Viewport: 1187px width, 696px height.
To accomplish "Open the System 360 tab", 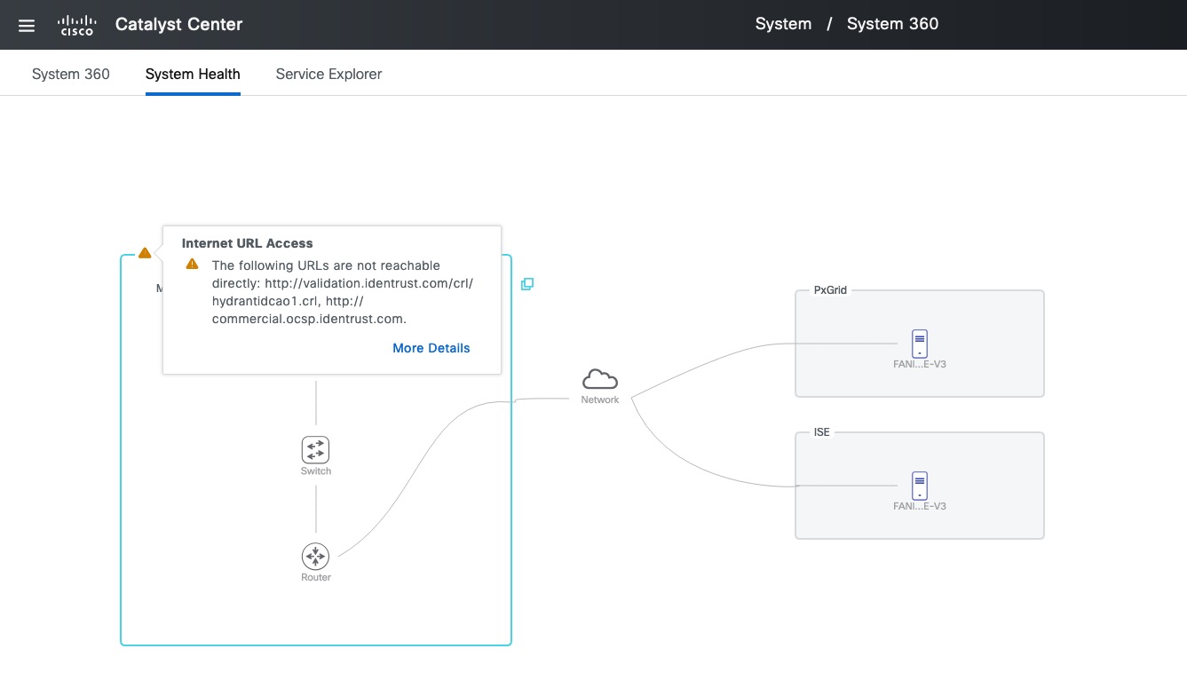I will [70, 74].
